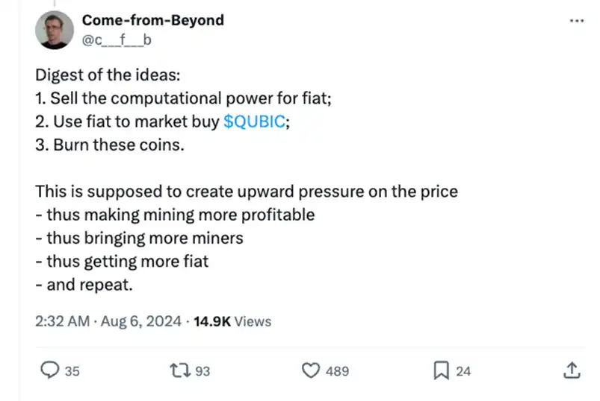Open the three-dot more options menu
The image size is (600, 401).
click(577, 21)
